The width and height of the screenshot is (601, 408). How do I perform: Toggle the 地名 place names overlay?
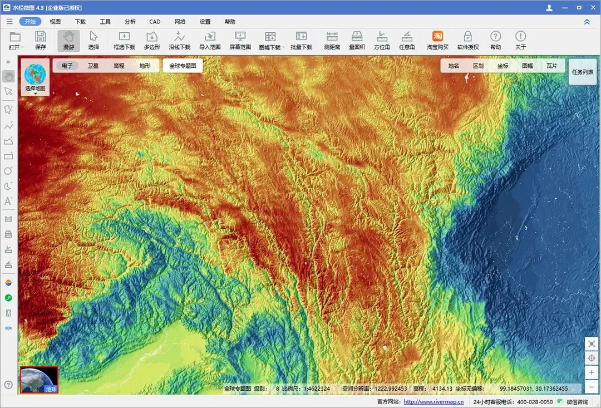tap(454, 66)
